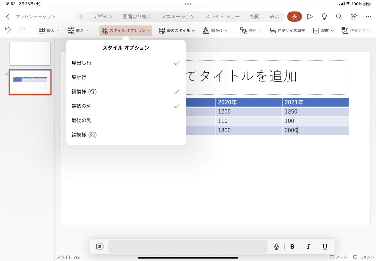Screen dimensions: 376x261
Task: Select the 2021年 header cell
Action: (315, 102)
